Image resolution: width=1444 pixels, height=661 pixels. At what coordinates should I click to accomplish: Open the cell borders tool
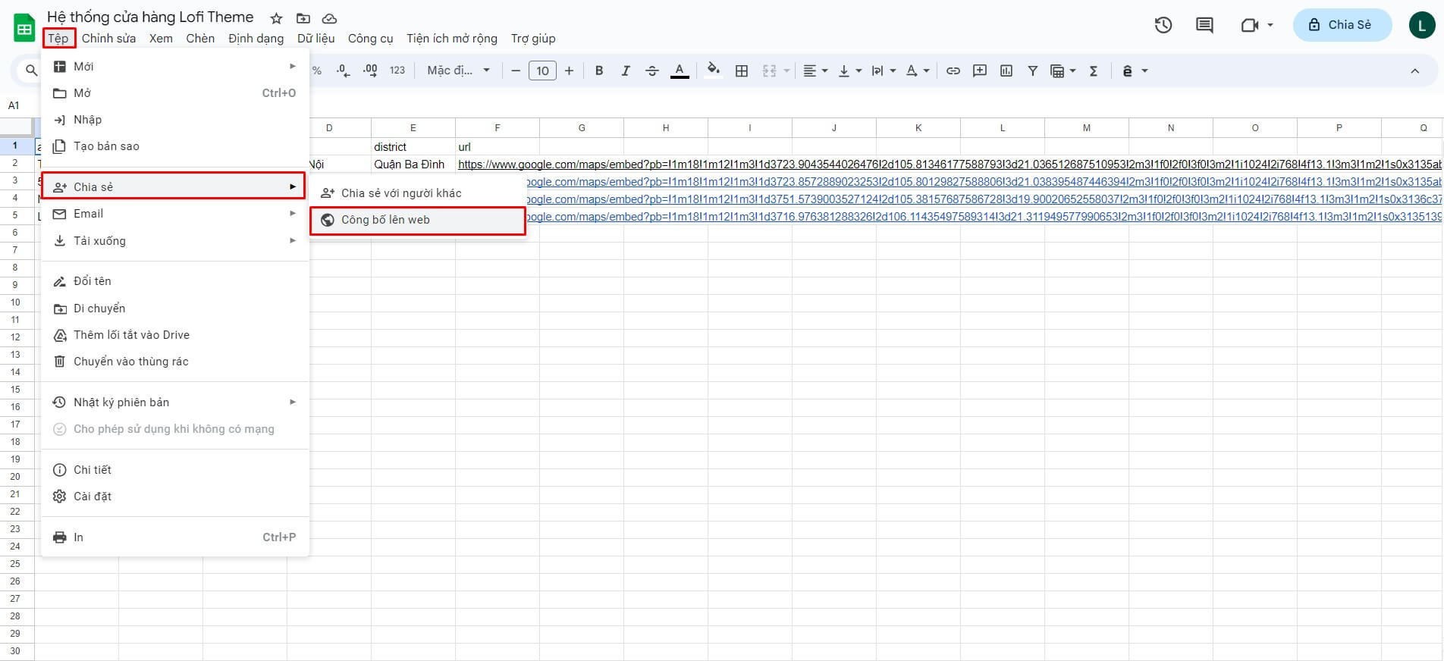[742, 70]
